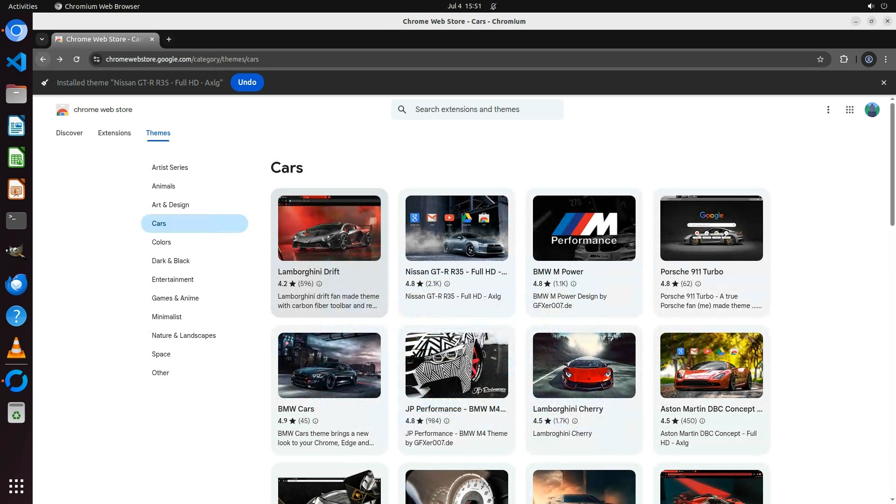Viewport: 896px width, 504px height.
Task: Undo the installed Nissan GT-R theme
Action: [247, 83]
